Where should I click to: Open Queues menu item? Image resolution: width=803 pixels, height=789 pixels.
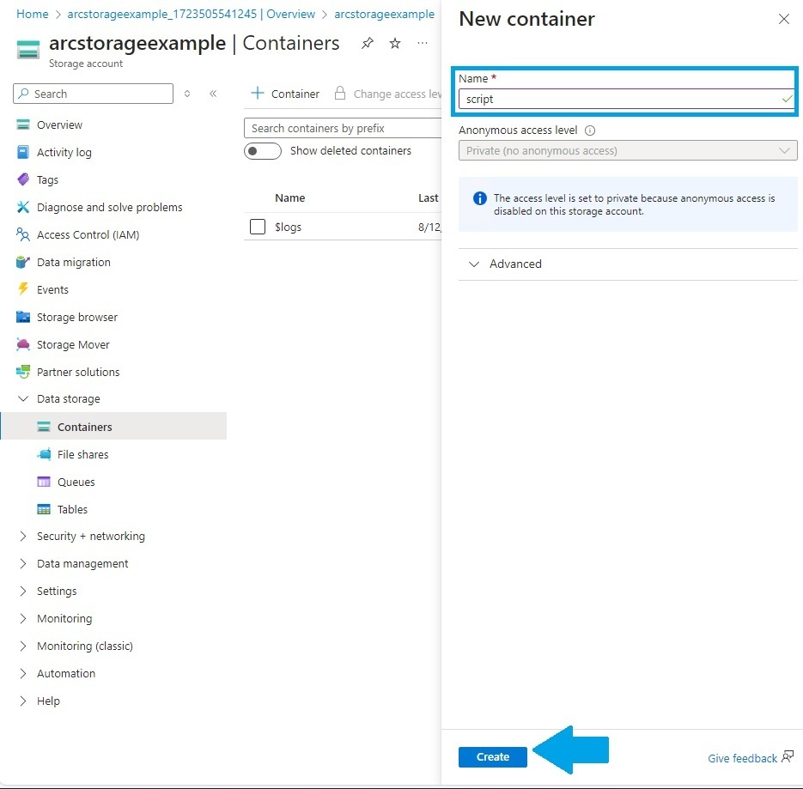click(x=76, y=482)
